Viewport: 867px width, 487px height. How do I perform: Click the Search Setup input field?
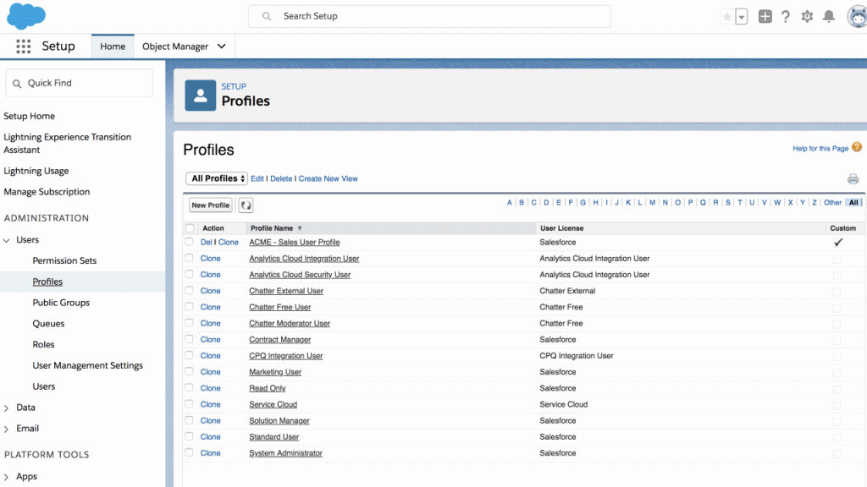429,17
